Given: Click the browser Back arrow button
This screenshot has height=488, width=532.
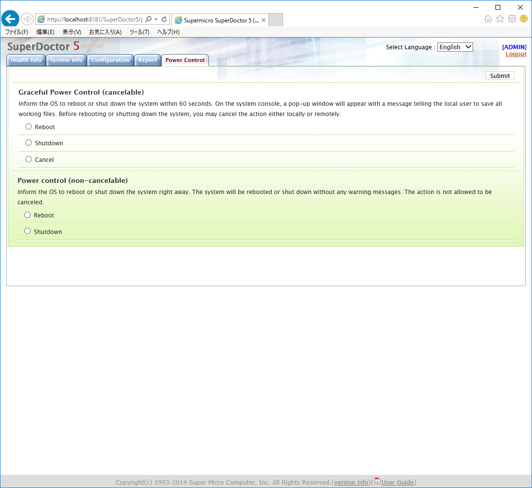Looking at the screenshot, I should [10, 19].
